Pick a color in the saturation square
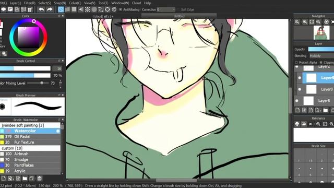 (x=28, y=37)
